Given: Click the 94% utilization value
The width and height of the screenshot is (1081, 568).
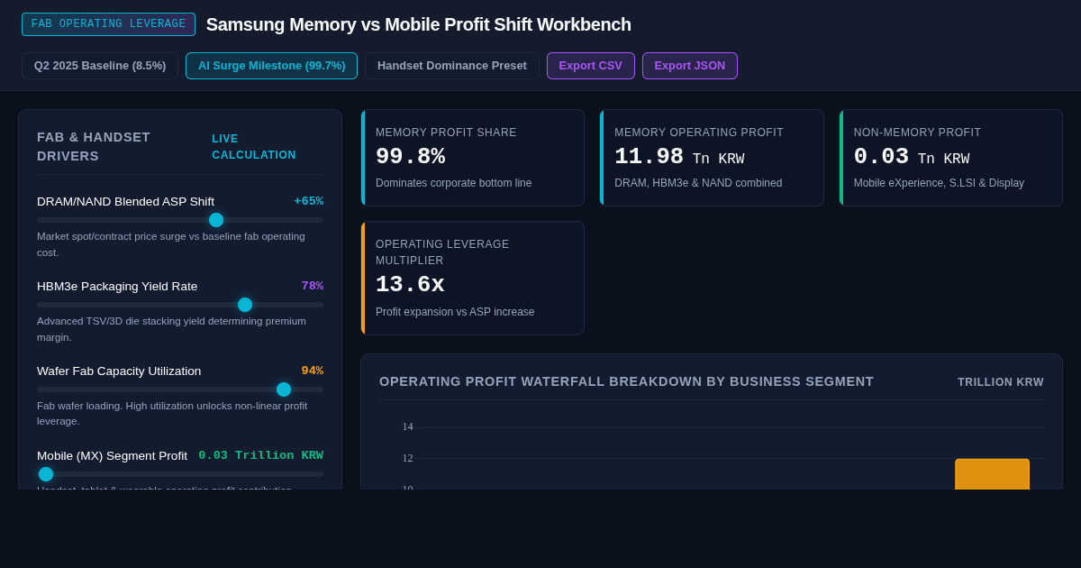Looking at the screenshot, I should tap(312, 371).
